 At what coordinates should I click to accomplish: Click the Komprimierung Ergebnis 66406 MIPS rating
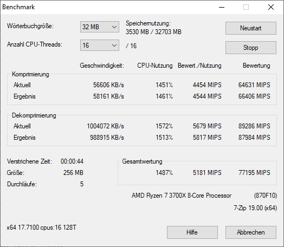click(x=254, y=96)
